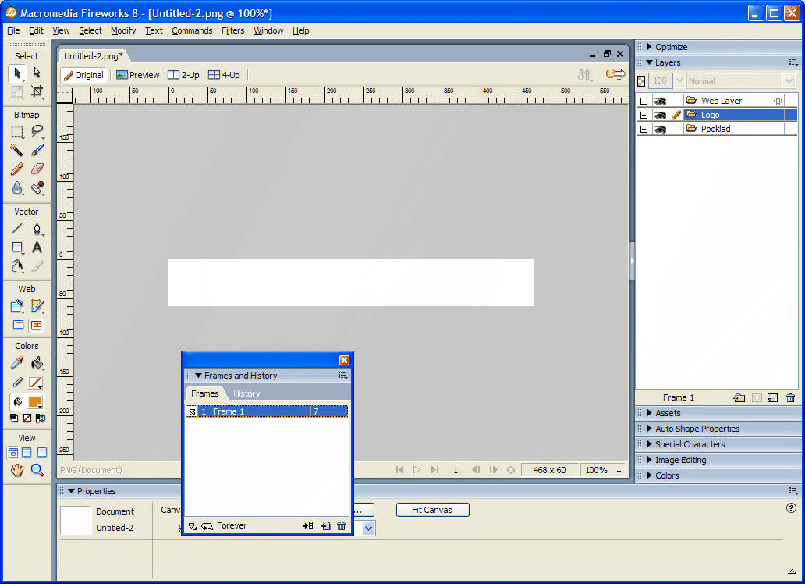Open the Filters menu

coord(232,31)
